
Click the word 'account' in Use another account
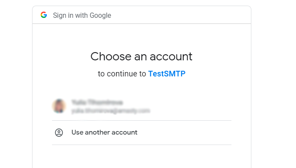[124, 132]
